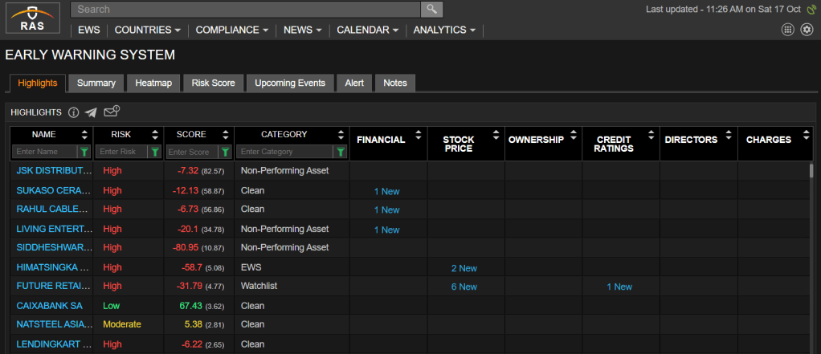Open the CAIXABANK SA company link
821x354 pixels.
point(49,306)
